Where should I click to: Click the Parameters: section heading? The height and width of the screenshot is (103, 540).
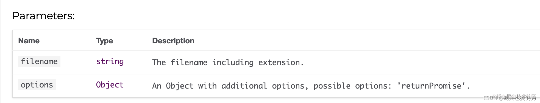[x=43, y=16]
